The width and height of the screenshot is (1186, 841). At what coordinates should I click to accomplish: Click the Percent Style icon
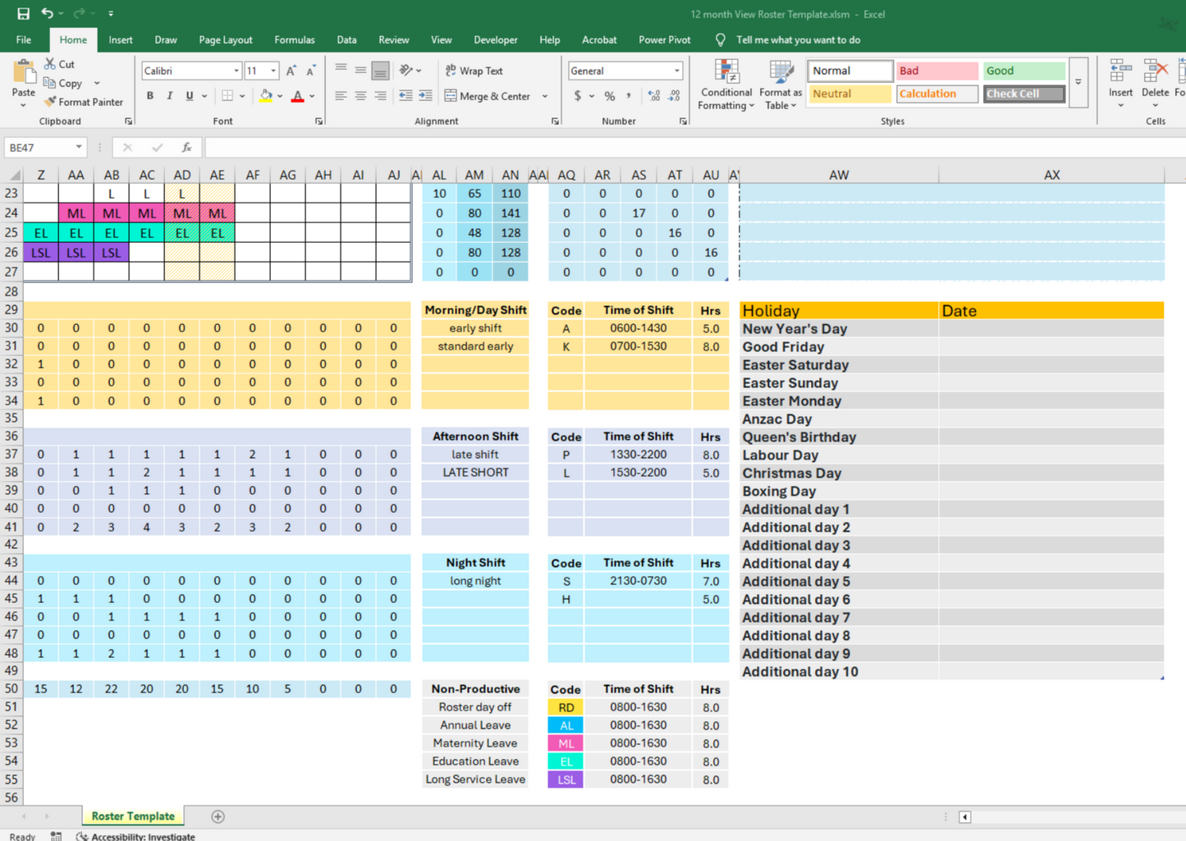(x=609, y=96)
